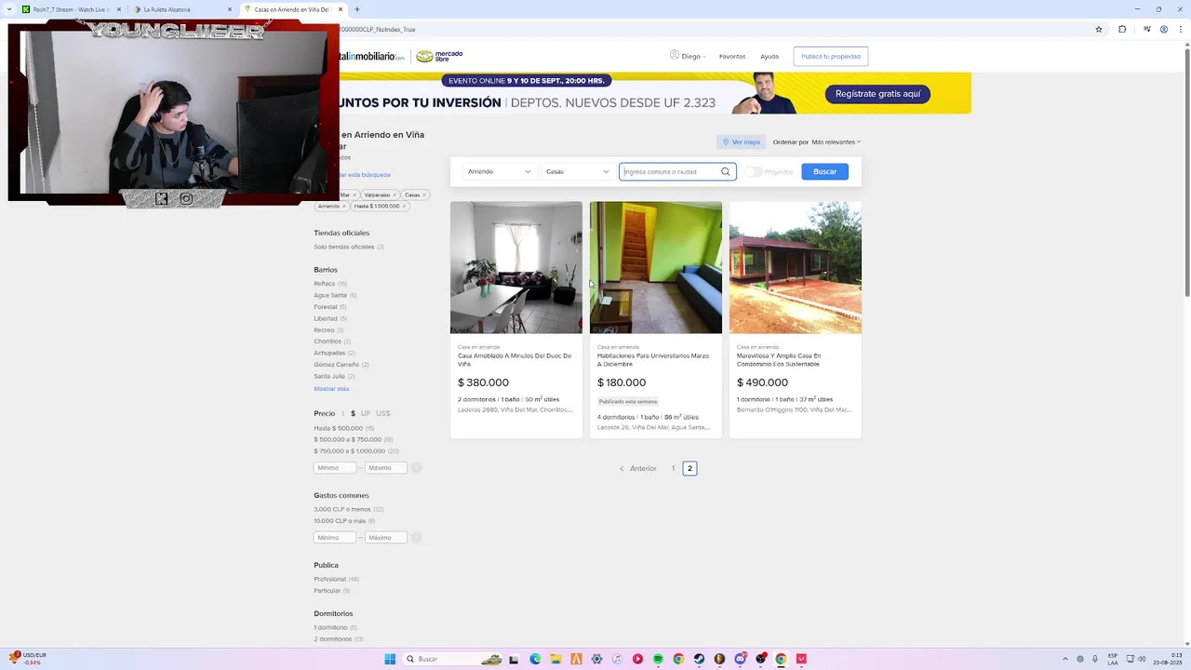This screenshot has height=670, width=1191.
Task: Remove the Arriendo filter tag
Action: [x=345, y=206]
